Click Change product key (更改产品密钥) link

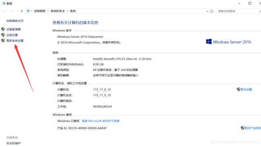pos(253,128)
